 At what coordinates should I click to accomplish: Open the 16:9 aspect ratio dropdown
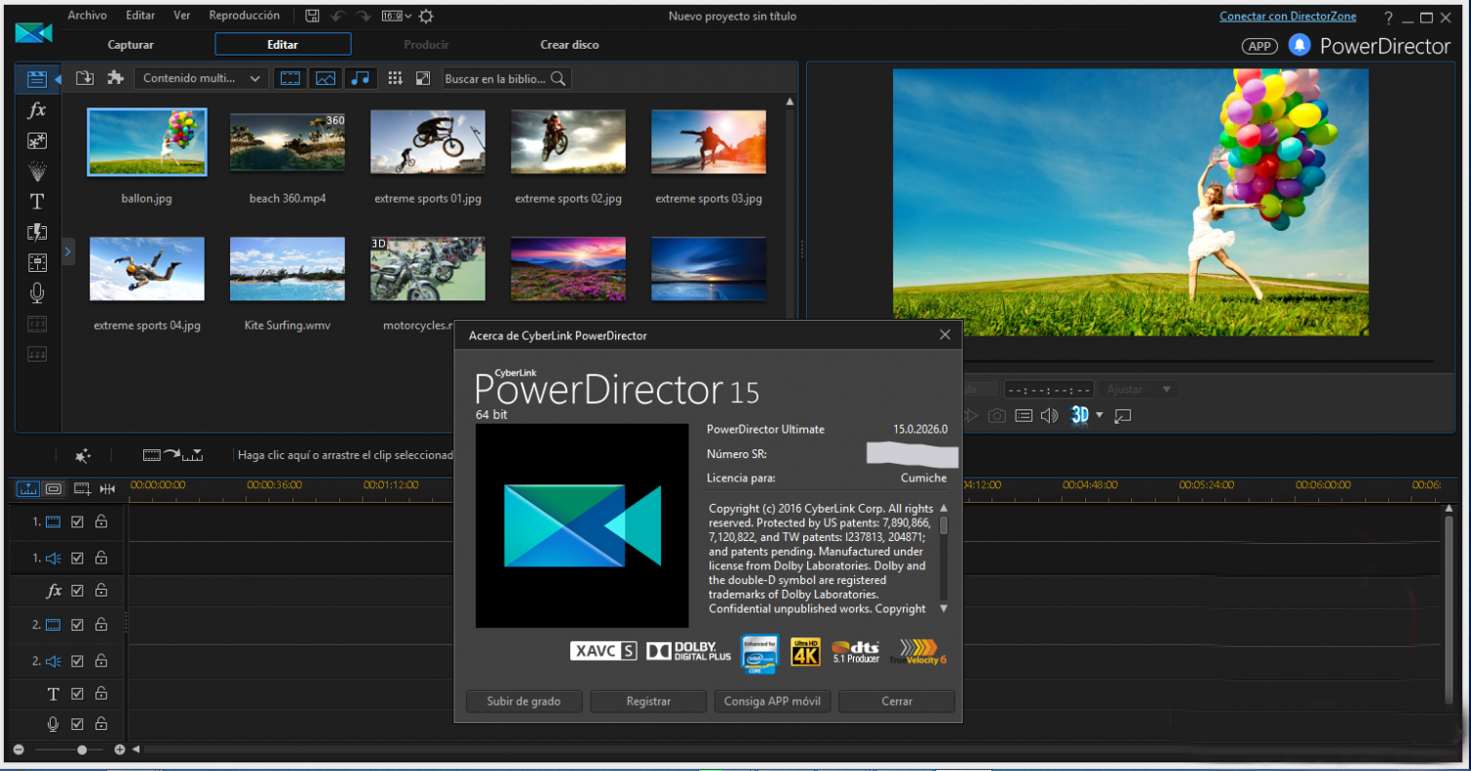point(395,15)
